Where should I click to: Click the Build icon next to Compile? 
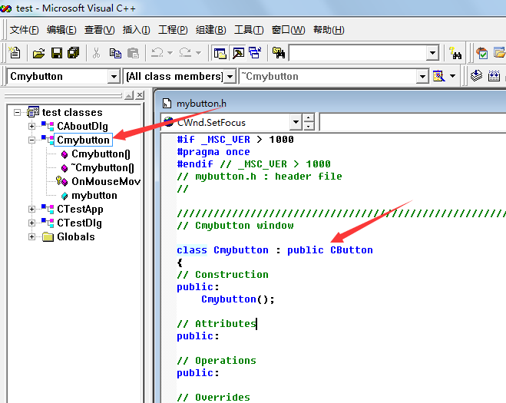coord(494,76)
